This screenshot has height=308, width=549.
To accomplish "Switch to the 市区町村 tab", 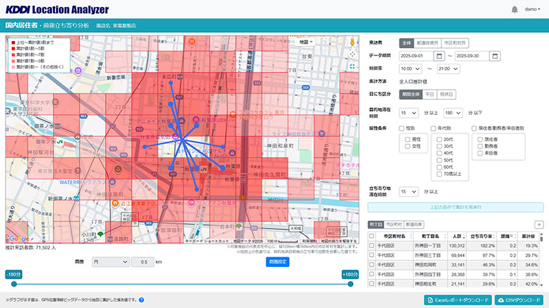I will pyautogui.click(x=393, y=224).
